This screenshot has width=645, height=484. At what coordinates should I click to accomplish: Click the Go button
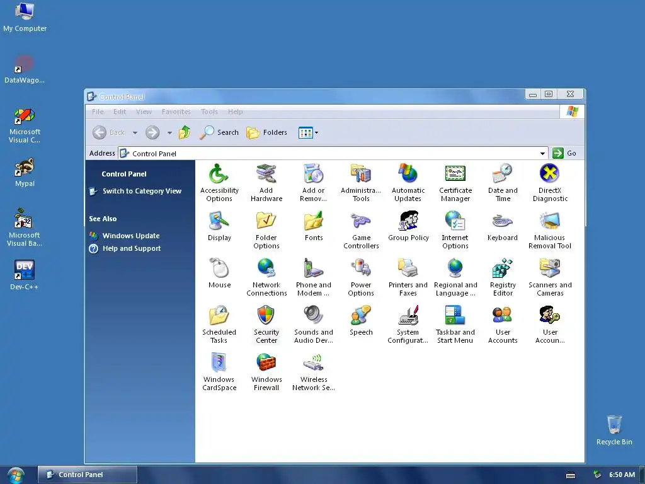pyautogui.click(x=564, y=153)
